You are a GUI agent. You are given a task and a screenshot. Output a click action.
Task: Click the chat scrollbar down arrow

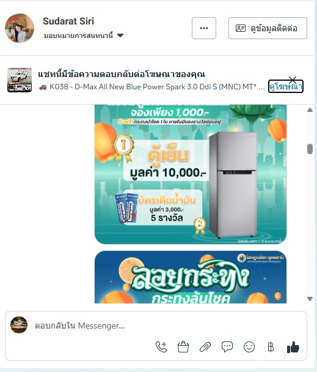[310, 299]
